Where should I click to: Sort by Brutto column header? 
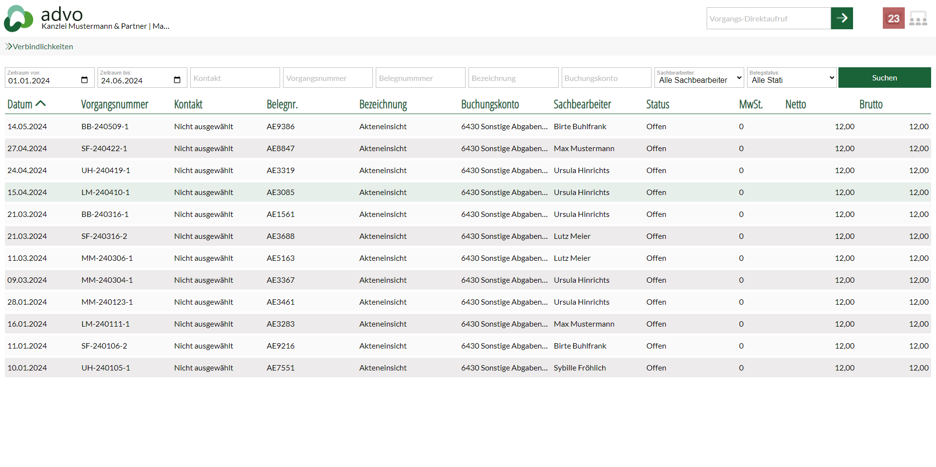point(871,104)
